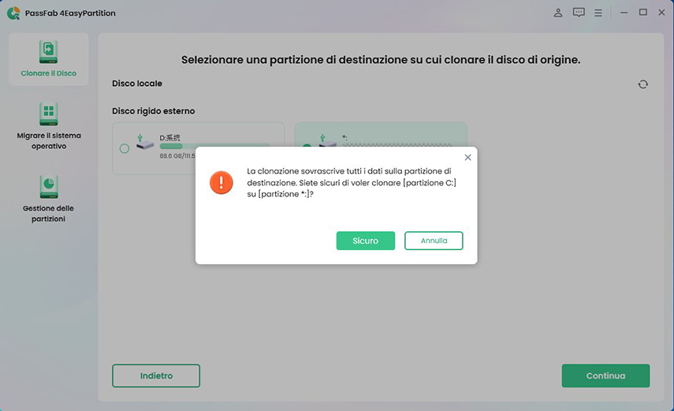Select the Gestione delle partizioni icon
The height and width of the screenshot is (411, 674).
click(x=48, y=187)
